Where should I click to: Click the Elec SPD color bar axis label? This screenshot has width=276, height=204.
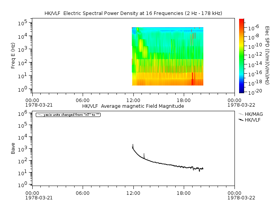[x=266, y=56]
